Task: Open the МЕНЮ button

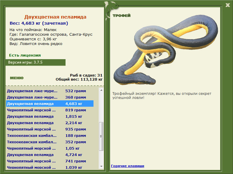Action: coord(17,78)
